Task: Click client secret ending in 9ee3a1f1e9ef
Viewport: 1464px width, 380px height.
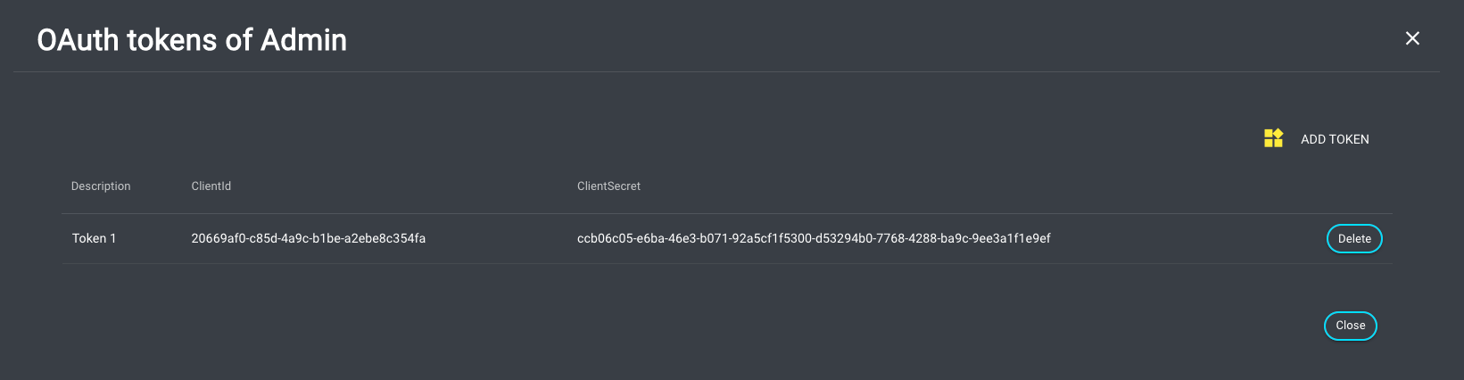Action: 1012,238
